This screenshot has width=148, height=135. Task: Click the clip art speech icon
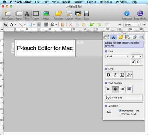click(x=52, y=25)
